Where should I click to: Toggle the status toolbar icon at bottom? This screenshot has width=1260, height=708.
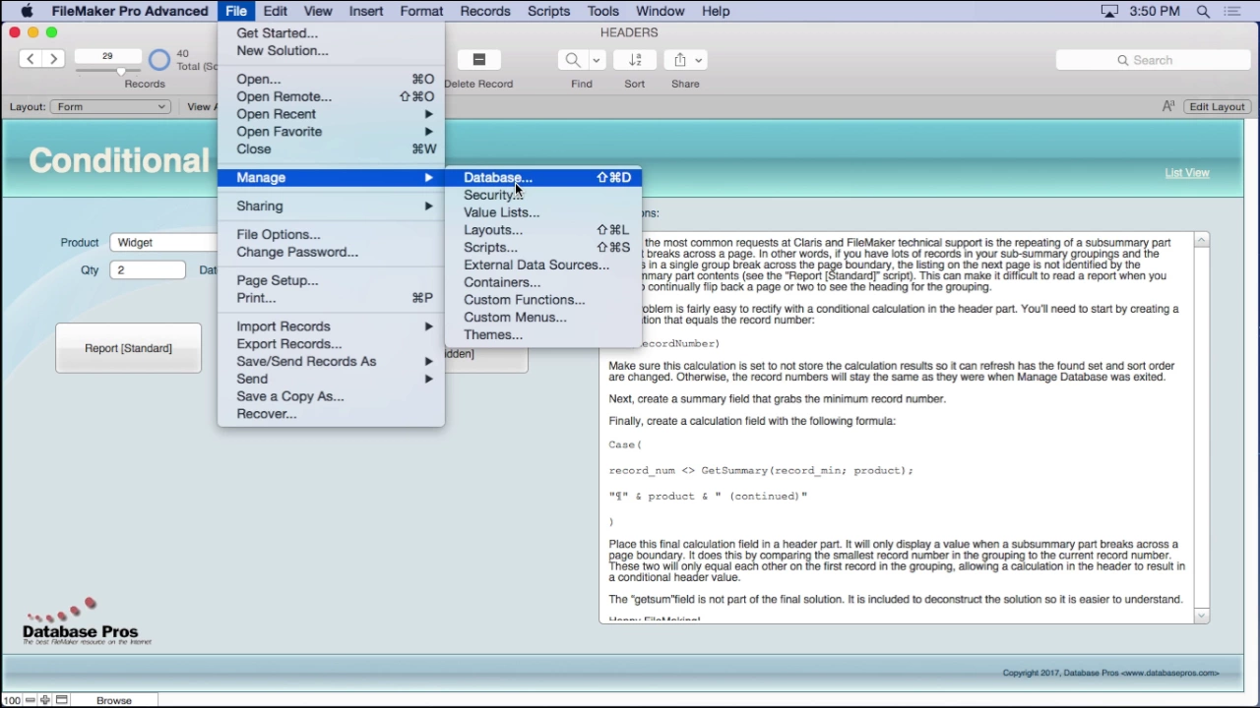[61, 700]
